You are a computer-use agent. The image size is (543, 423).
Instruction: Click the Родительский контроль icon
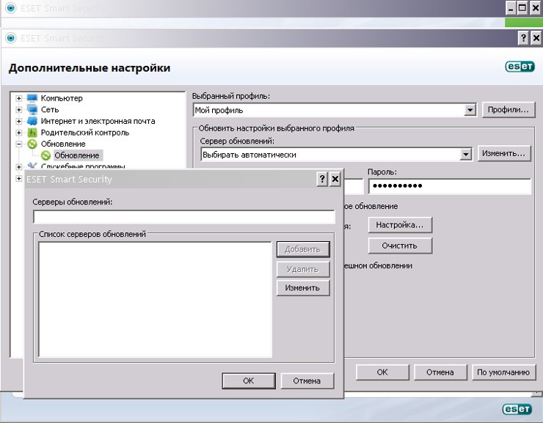(x=32, y=133)
